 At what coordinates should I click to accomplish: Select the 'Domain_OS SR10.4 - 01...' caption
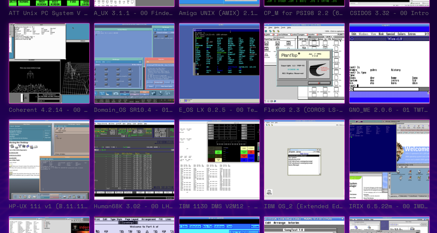pos(133,110)
